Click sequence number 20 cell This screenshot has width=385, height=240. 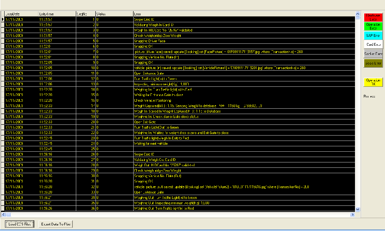click(x=86, y=122)
